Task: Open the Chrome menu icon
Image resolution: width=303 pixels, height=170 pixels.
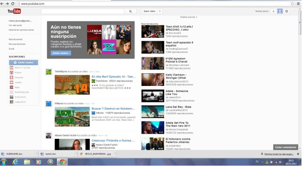Action: coord(298,4)
